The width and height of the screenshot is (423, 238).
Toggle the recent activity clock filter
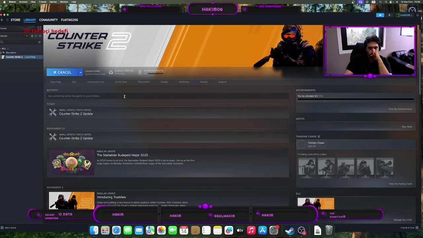pyautogui.click(x=36, y=36)
